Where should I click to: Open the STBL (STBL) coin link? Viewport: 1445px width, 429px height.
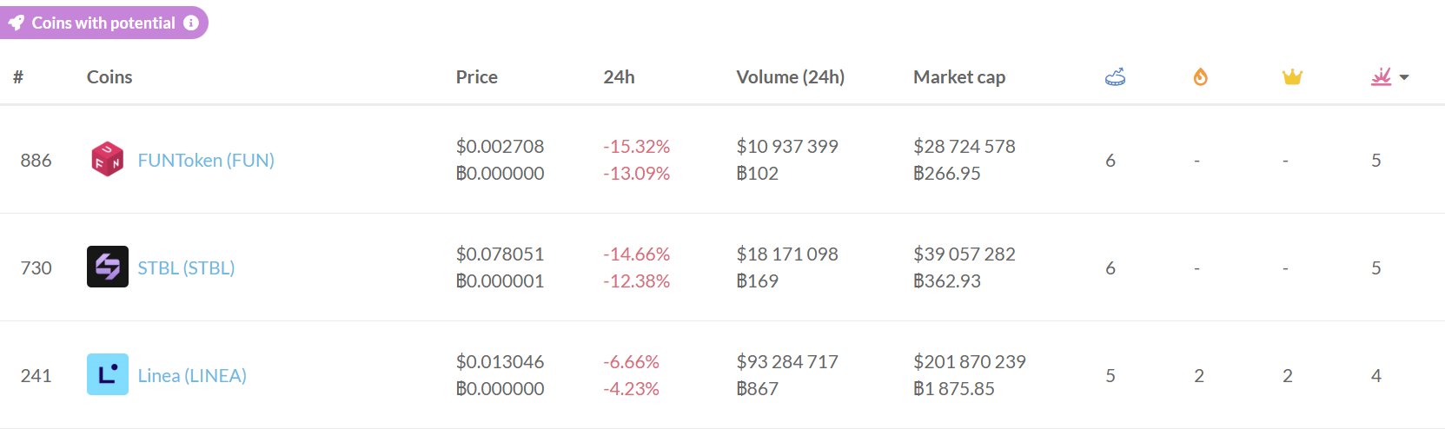[x=186, y=268]
